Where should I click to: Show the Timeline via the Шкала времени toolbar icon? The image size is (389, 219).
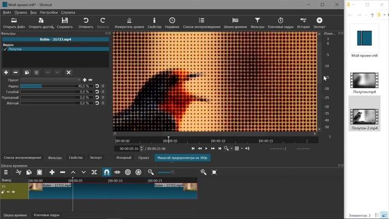pyautogui.click(x=235, y=20)
